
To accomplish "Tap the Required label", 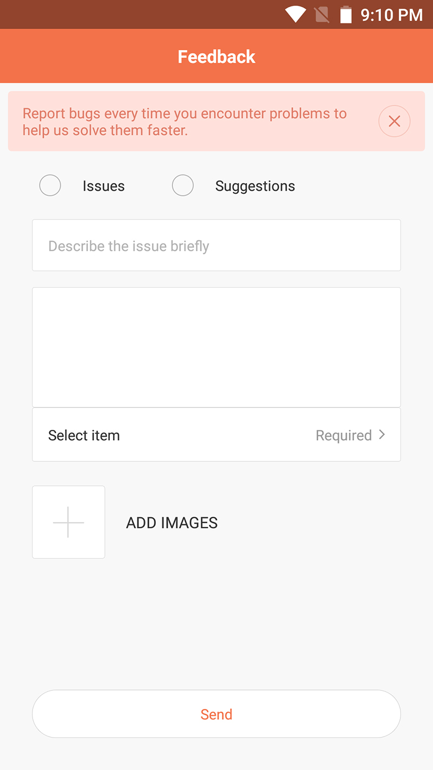I will 344,435.
